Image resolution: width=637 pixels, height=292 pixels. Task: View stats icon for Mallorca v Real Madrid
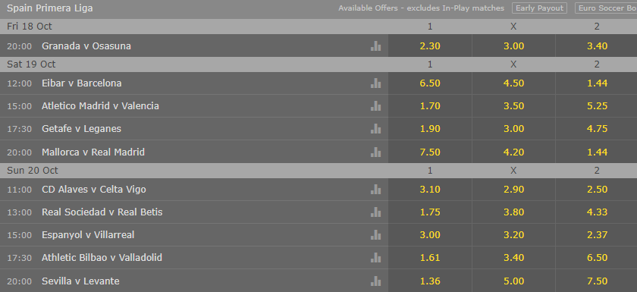[376, 152]
